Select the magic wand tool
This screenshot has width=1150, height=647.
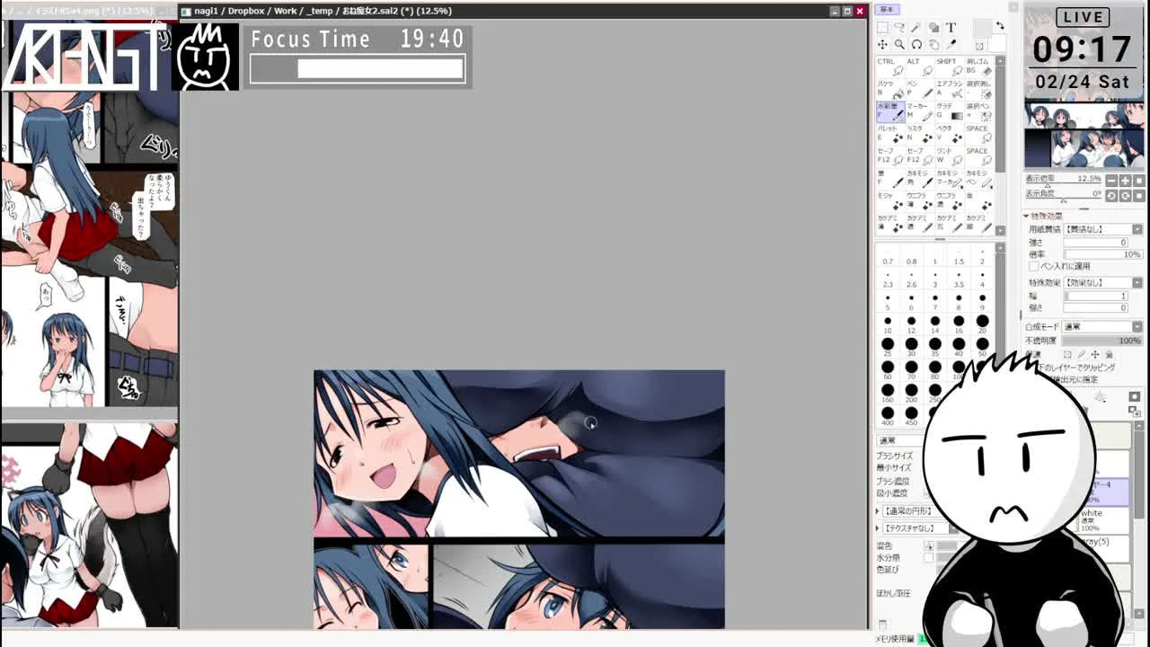point(916,28)
